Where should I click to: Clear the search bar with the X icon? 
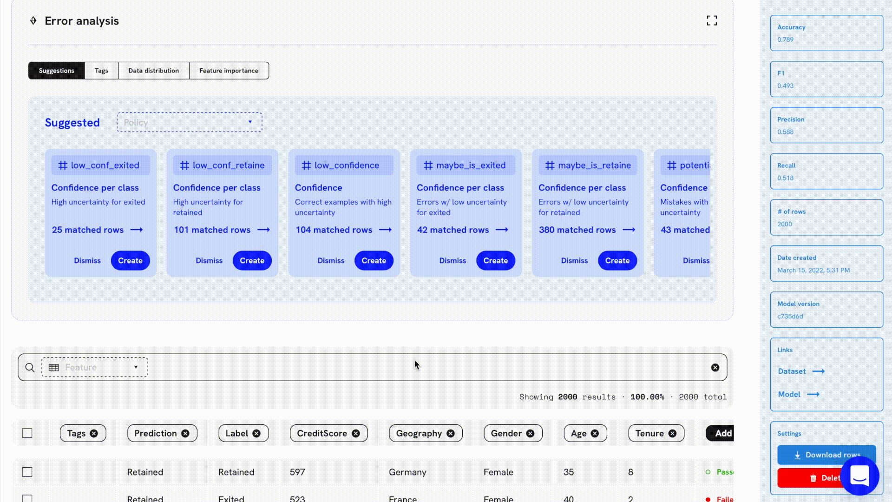click(x=715, y=368)
